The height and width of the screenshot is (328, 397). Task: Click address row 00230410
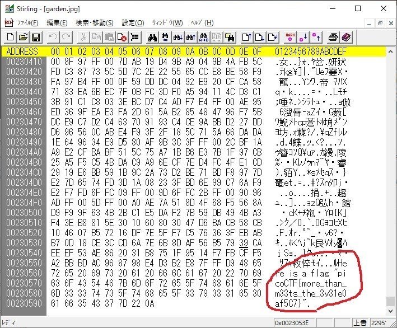coord(24,62)
